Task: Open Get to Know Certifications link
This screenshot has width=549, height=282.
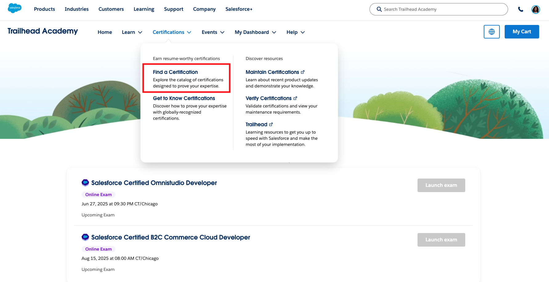Action: click(184, 98)
